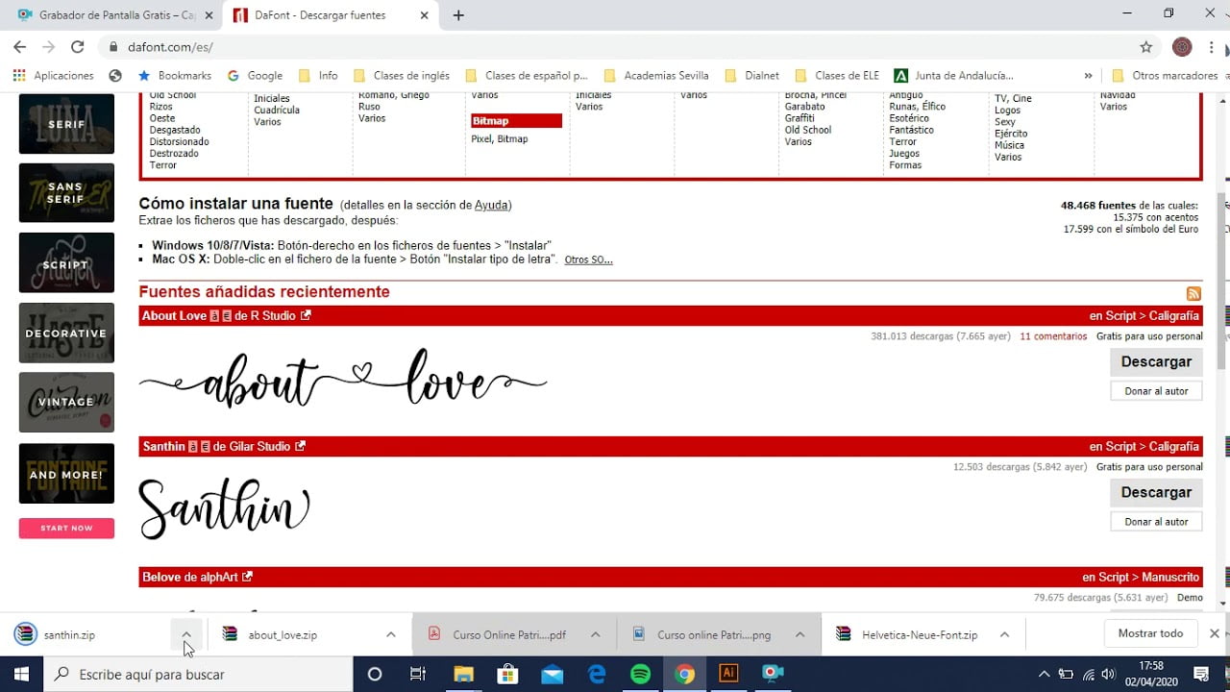
Task: Bookmark this page with the star icon
Action: tap(1145, 46)
